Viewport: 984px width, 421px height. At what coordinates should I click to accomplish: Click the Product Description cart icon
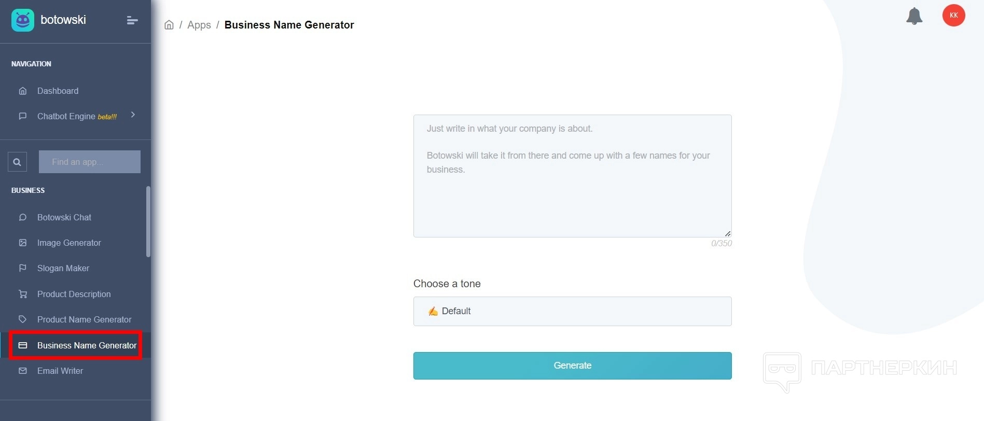click(23, 294)
